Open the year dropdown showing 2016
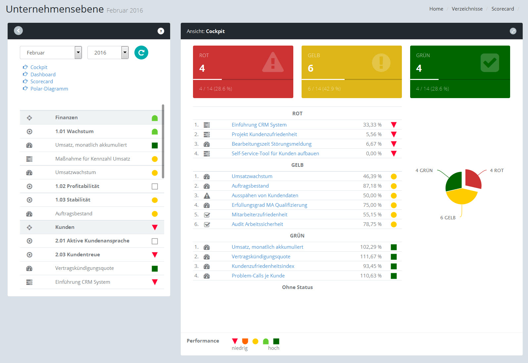 [108, 53]
